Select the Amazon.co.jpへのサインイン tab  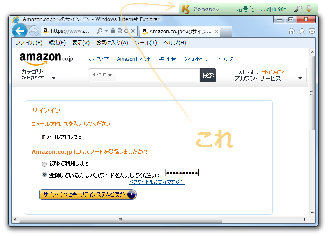point(180,32)
